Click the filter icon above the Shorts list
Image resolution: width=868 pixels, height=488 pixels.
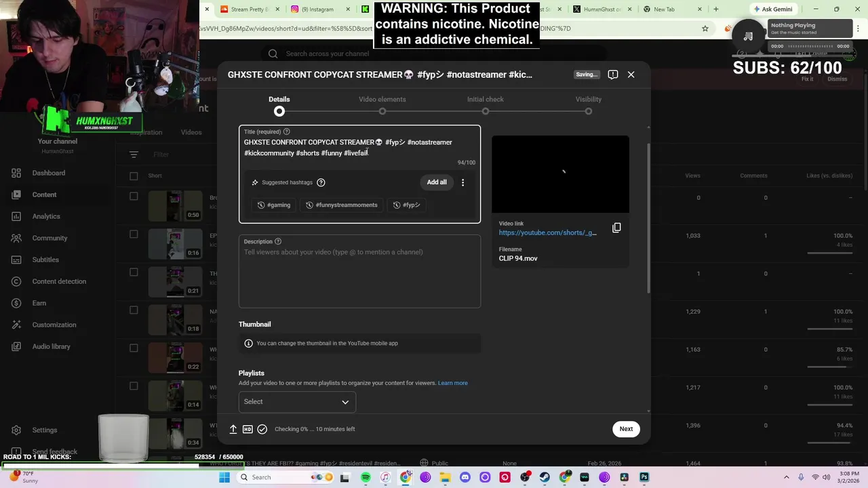134,155
